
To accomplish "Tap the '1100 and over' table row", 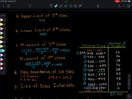I will [95, 88].
